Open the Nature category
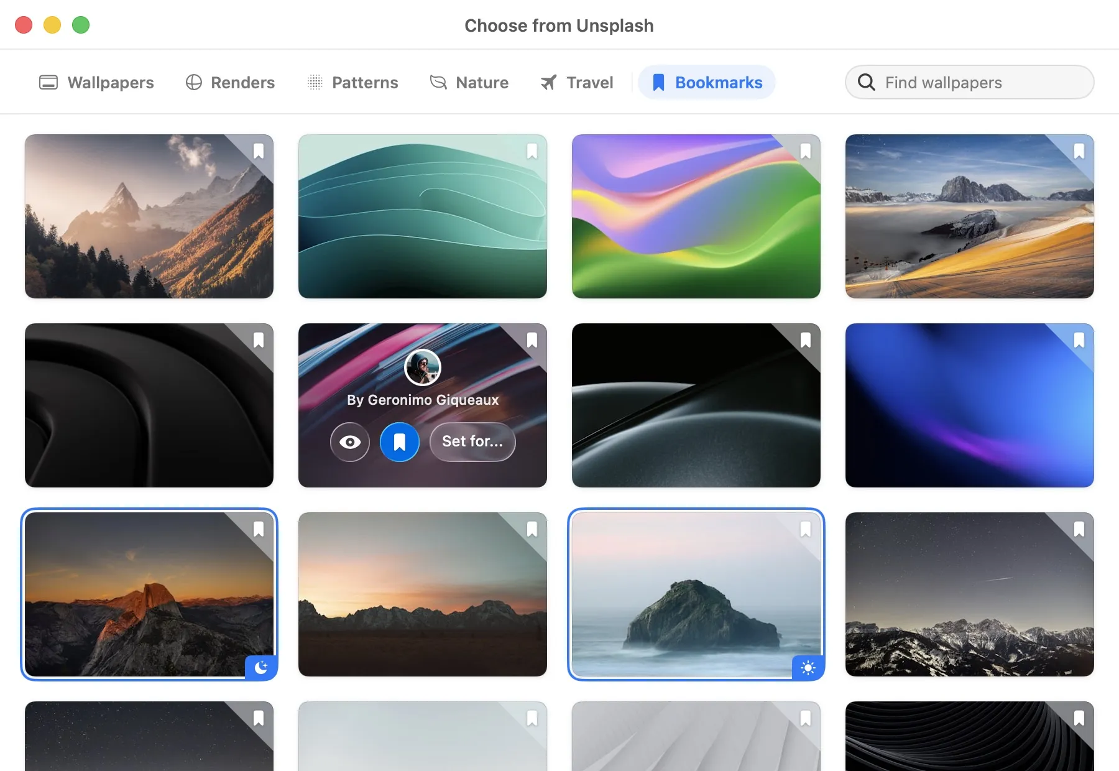This screenshot has height=771, width=1119. 469,83
